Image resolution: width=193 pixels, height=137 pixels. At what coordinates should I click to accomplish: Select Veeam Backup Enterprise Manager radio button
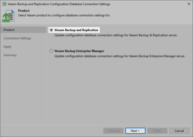[x=51, y=51]
